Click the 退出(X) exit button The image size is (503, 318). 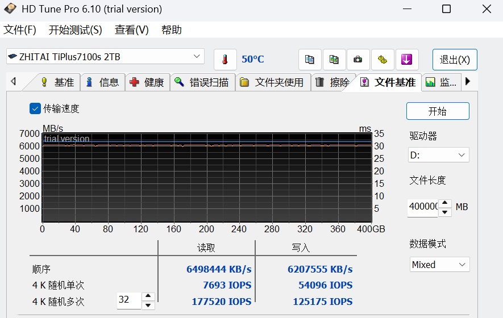[x=455, y=60]
